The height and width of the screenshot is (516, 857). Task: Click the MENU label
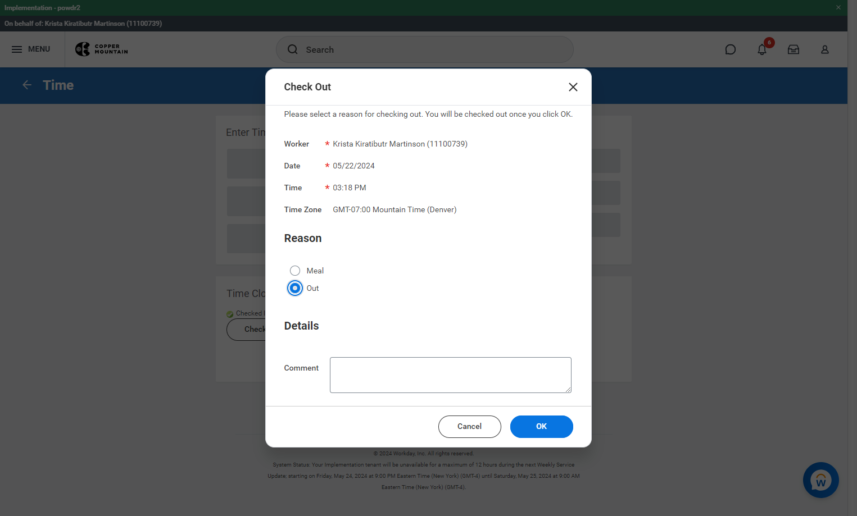tap(39, 49)
